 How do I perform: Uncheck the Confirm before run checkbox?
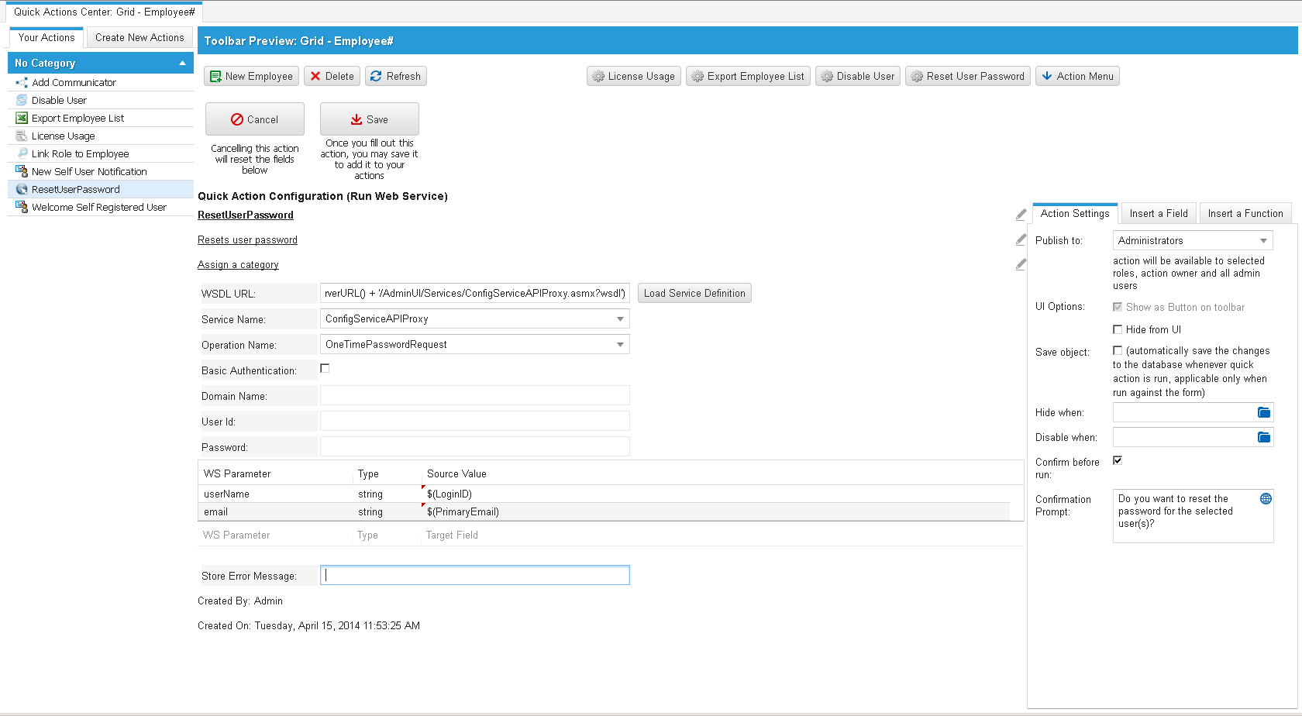pyautogui.click(x=1118, y=460)
